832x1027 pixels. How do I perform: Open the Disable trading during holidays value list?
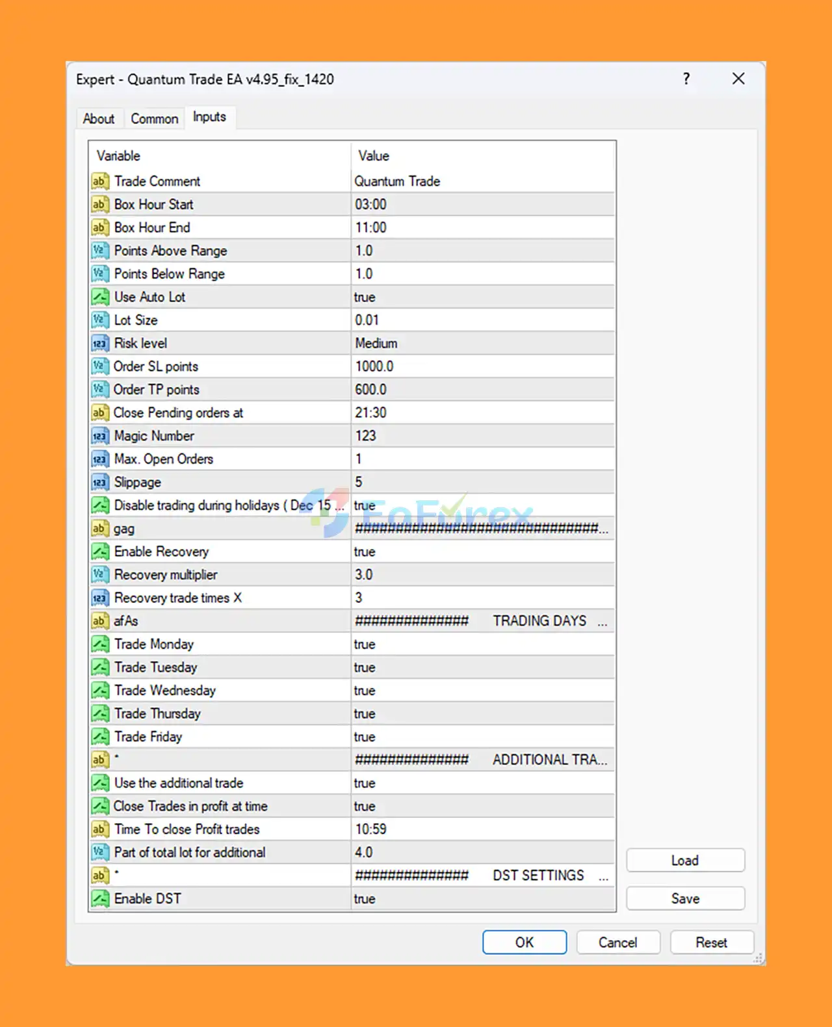coord(483,505)
